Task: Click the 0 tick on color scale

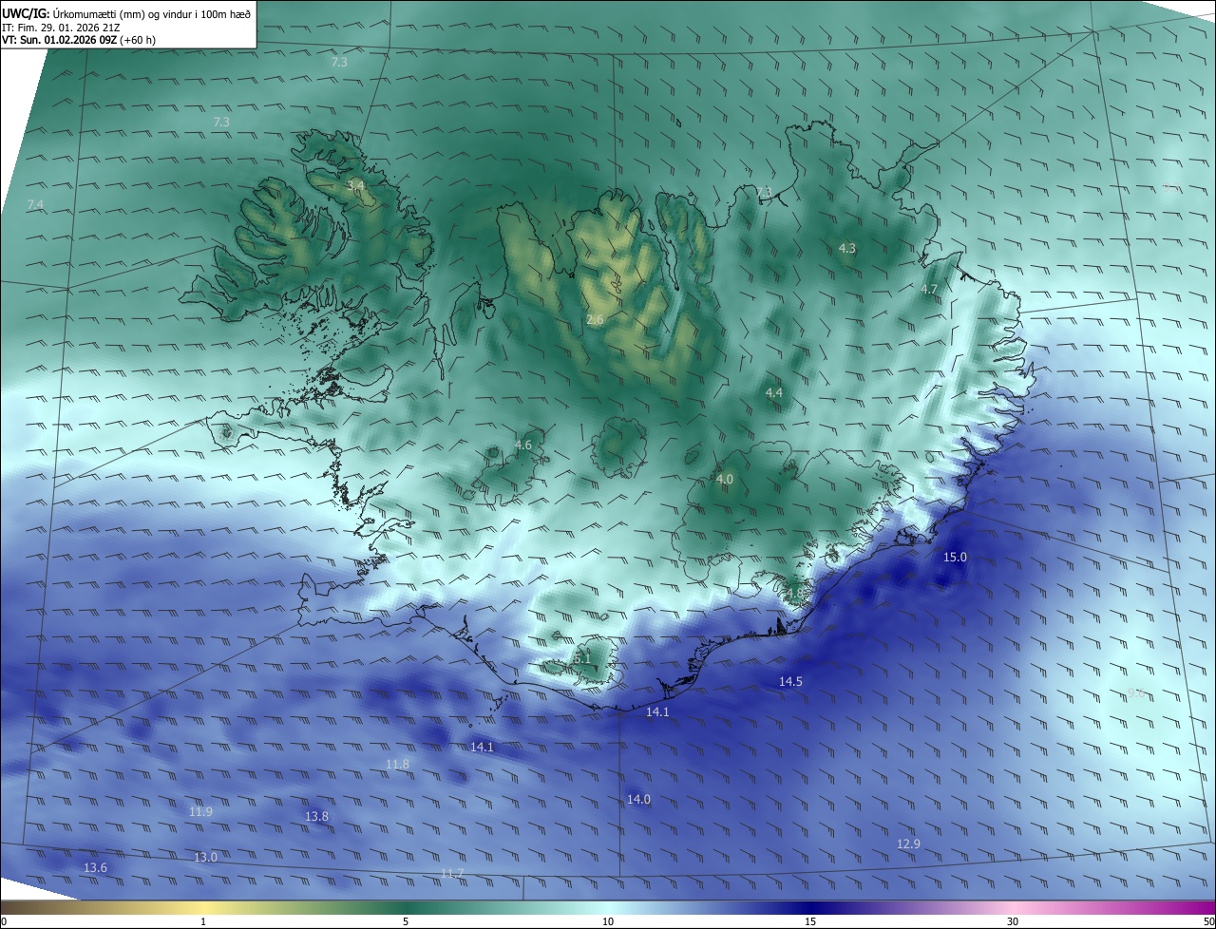Action: tap(4, 921)
